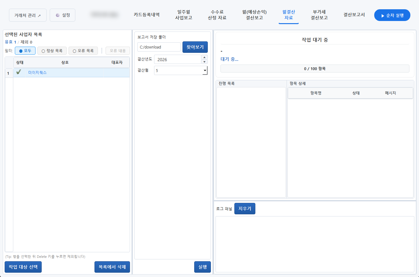Focus the C:/download folder path field
This screenshot has height=277, width=419.
[159, 47]
